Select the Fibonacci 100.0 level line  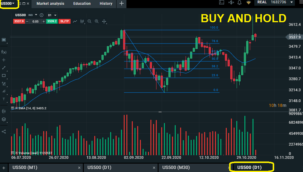click(171, 30)
